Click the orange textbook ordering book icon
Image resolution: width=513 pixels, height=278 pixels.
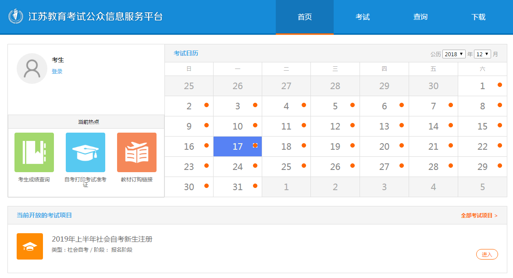[x=137, y=152]
